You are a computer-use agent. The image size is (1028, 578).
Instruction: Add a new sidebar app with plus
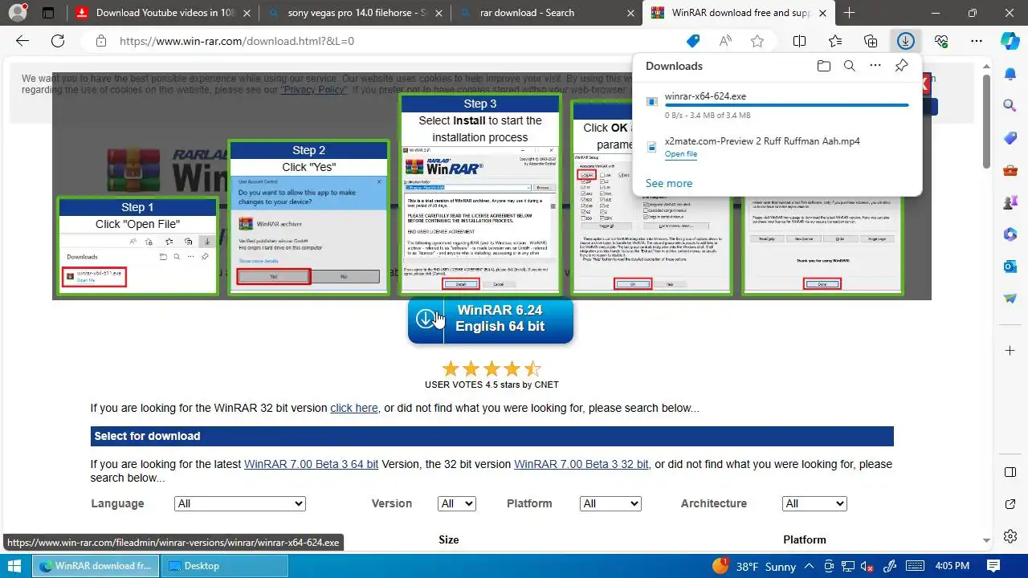click(x=1010, y=351)
